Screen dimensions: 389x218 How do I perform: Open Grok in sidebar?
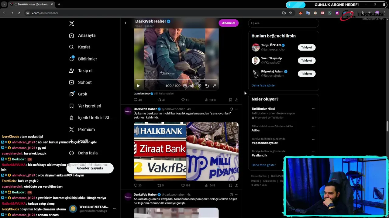pyautogui.click(x=78, y=94)
